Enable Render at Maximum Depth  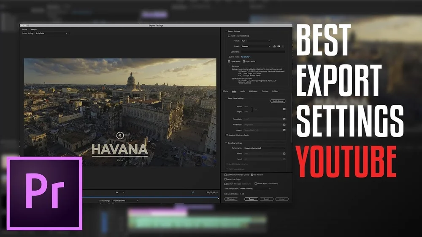tap(227, 135)
